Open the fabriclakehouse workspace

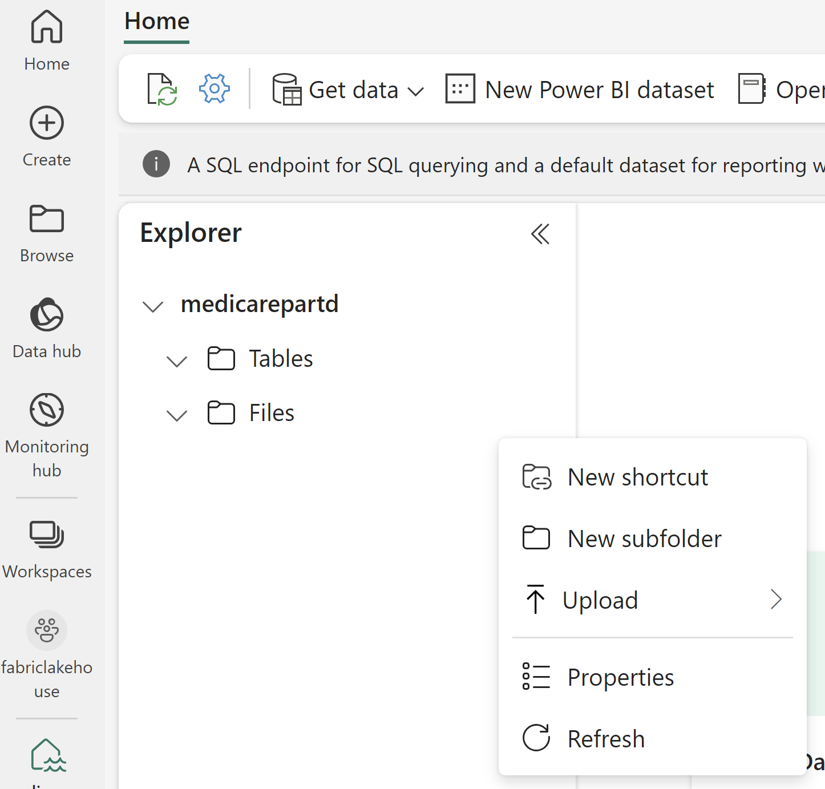(47, 655)
